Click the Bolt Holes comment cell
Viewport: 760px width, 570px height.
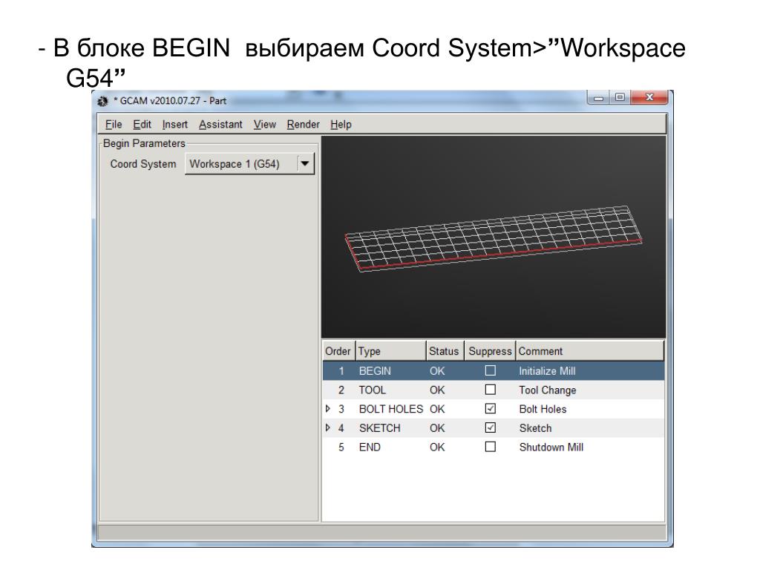click(543, 409)
